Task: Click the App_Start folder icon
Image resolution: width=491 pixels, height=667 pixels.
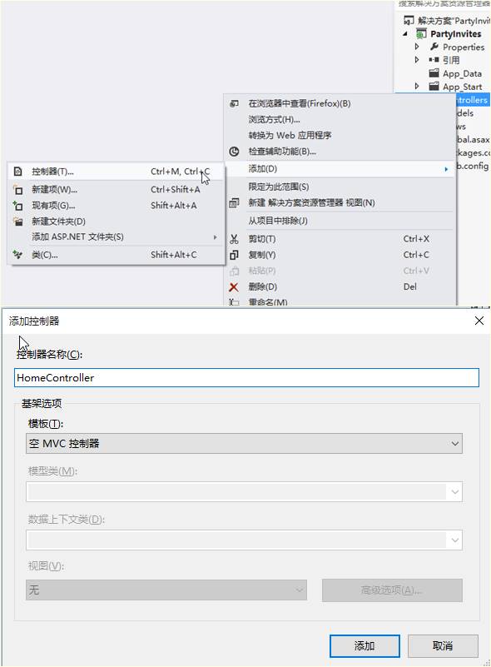Action: click(x=434, y=87)
